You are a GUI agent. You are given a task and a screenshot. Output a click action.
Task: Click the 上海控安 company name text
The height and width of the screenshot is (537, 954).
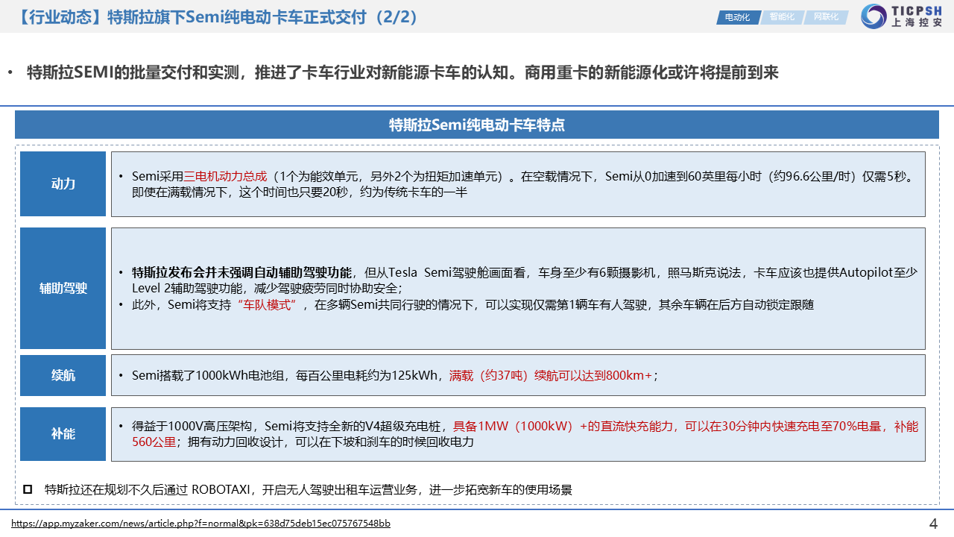tap(916, 23)
